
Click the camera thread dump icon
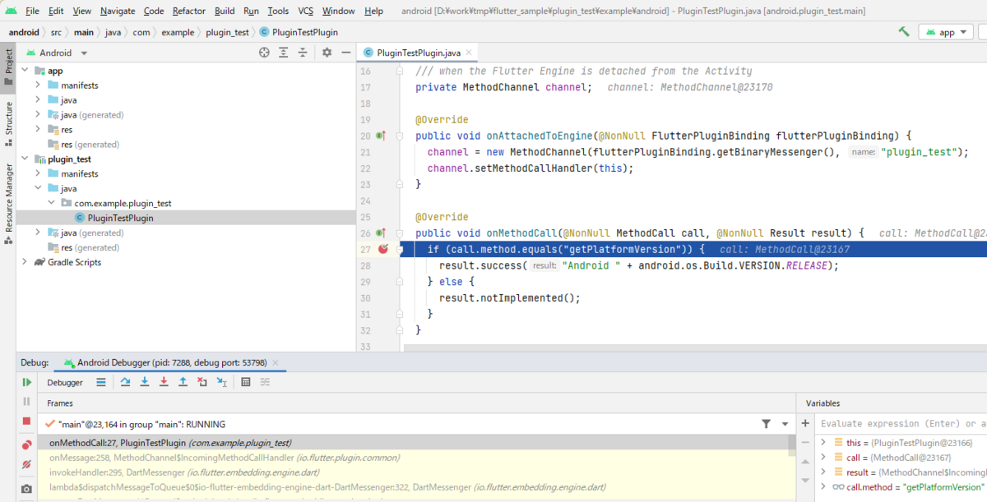(x=26, y=488)
